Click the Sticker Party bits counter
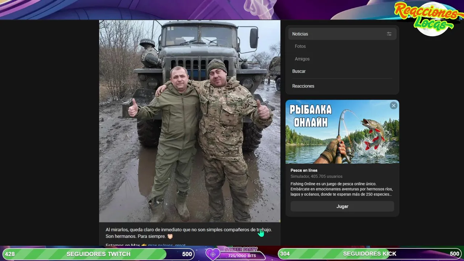464x261 pixels. 242,256
